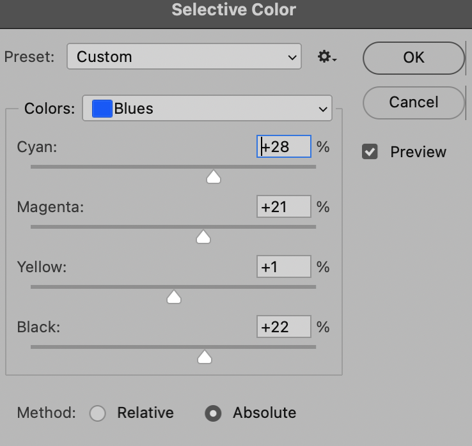Click the Magenta slider handle
This screenshot has width=472, height=446.
[x=203, y=237]
